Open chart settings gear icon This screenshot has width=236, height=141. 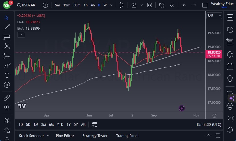pos(214,116)
